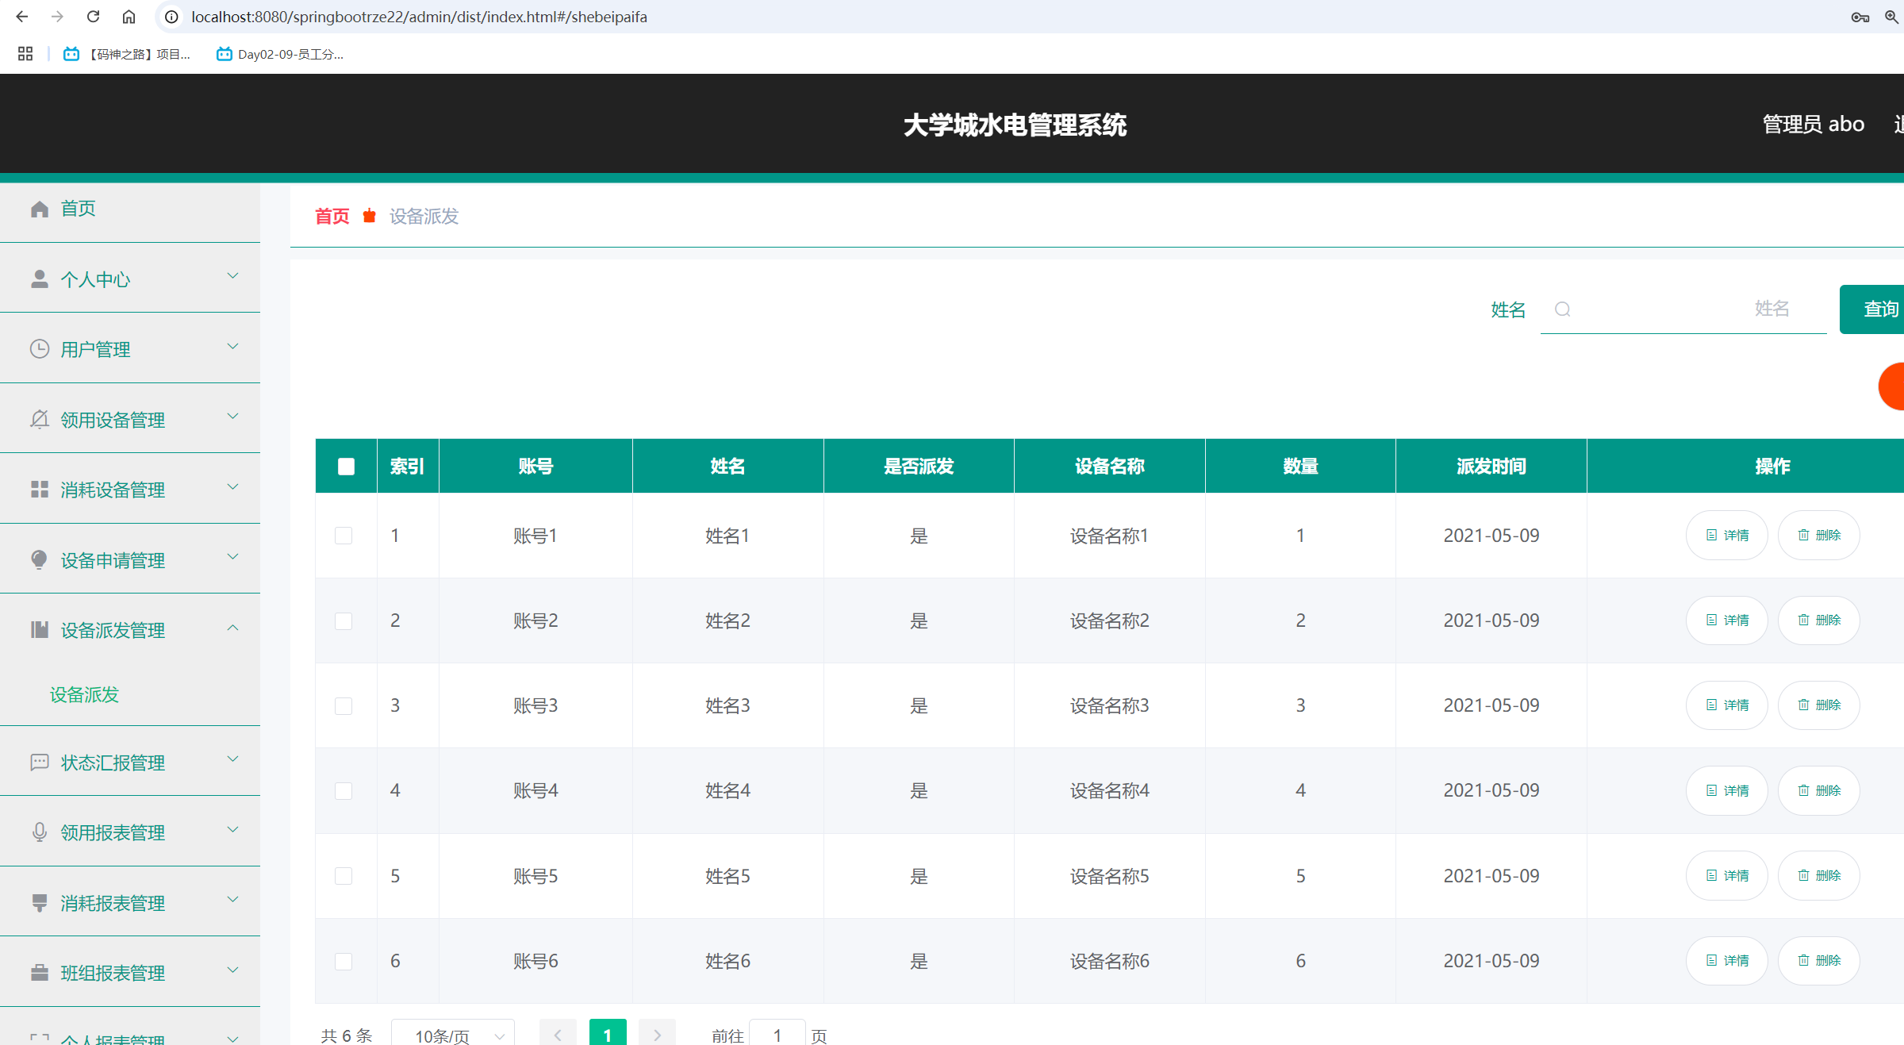The image size is (1904, 1045).
Task: Open 详情 for row 姓名3
Action: (1726, 705)
